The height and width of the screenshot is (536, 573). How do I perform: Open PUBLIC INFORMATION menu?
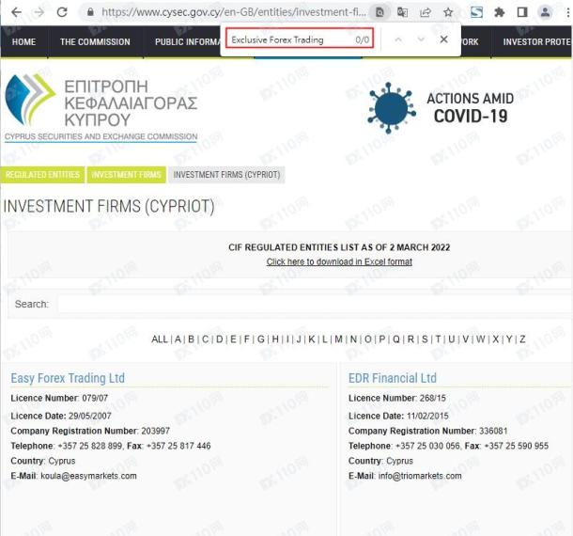(187, 41)
